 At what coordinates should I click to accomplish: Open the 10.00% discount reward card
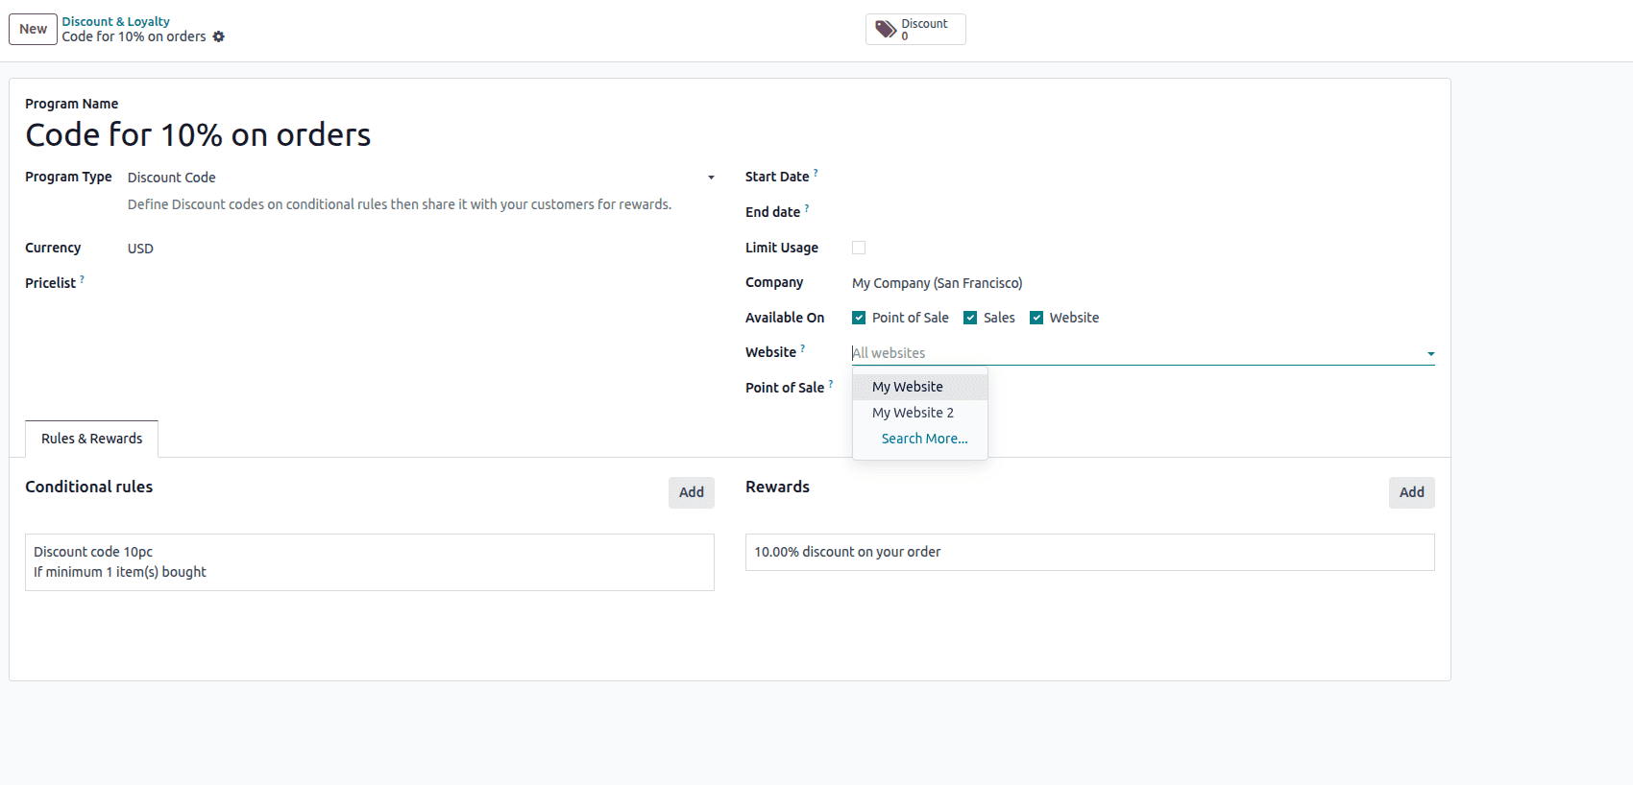[x=1089, y=552]
